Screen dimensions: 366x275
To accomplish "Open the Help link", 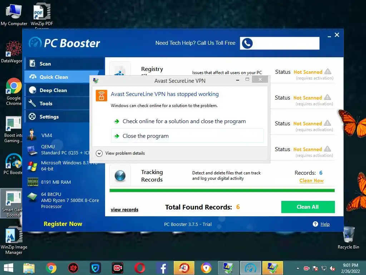I will point(325,224).
